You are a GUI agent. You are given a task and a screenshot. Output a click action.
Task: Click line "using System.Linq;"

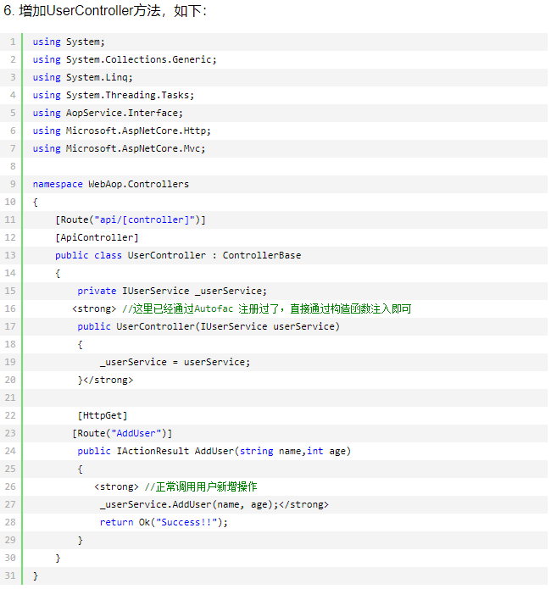point(82,77)
